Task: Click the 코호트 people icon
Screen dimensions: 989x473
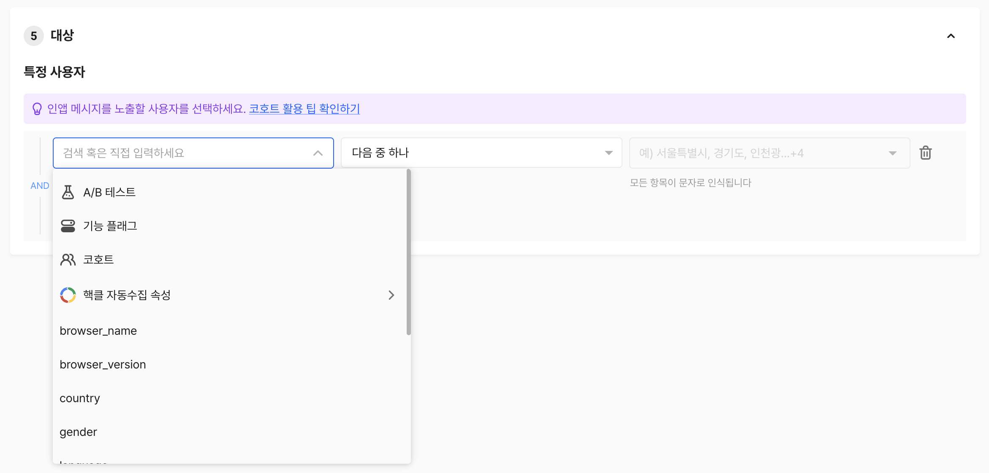Action: click(68, 260)
